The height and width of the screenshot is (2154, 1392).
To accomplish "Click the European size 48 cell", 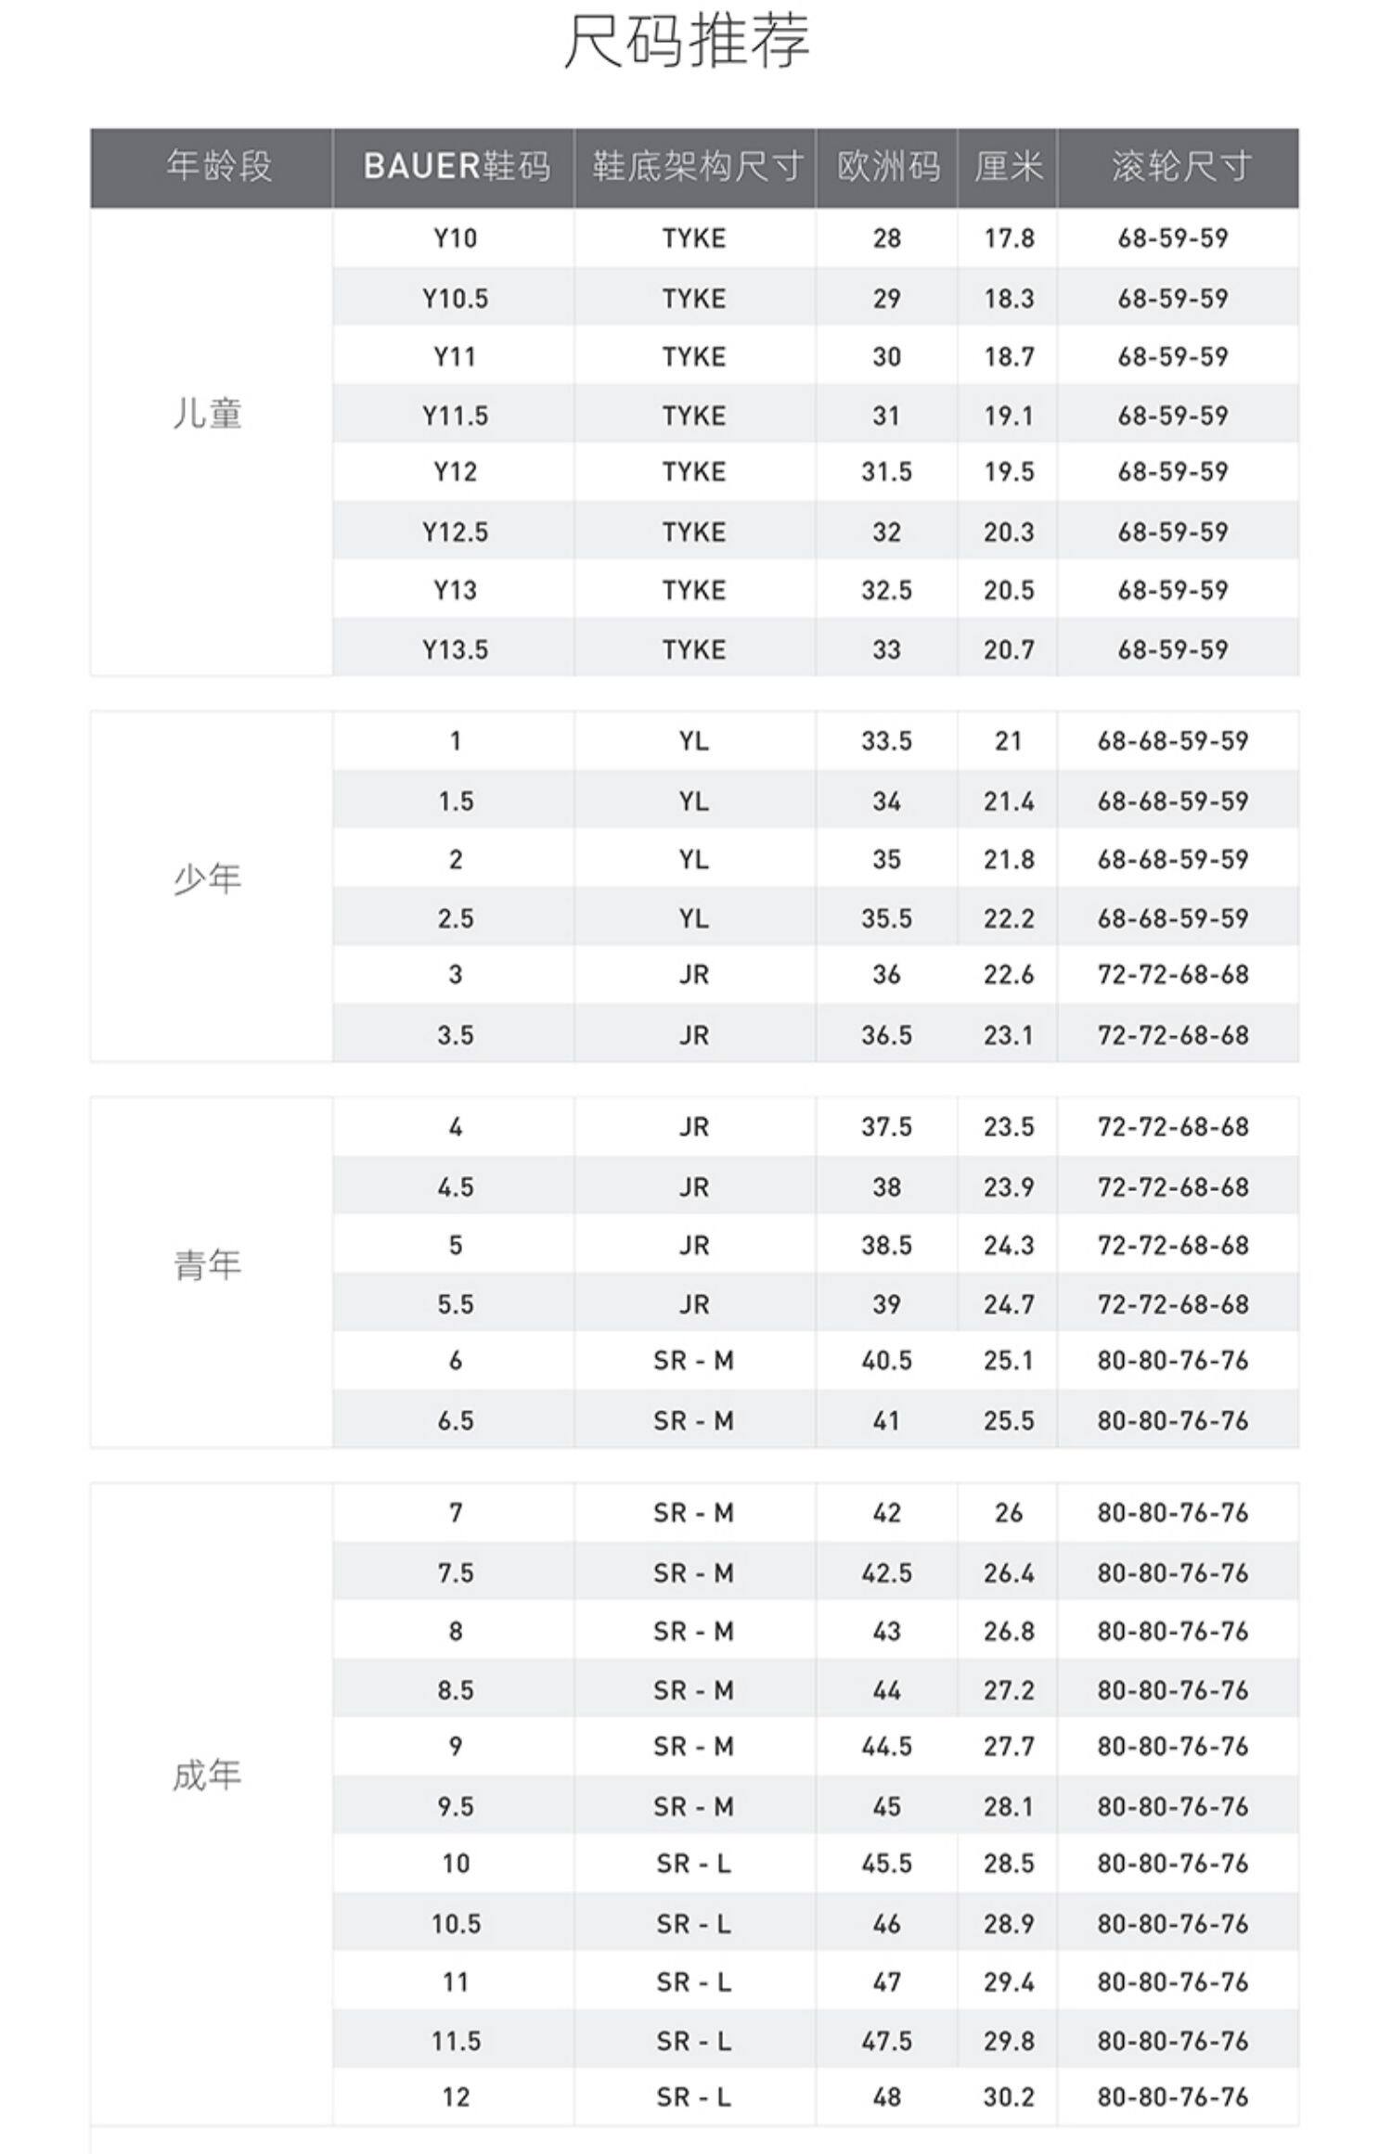I will coord(886,2096).
